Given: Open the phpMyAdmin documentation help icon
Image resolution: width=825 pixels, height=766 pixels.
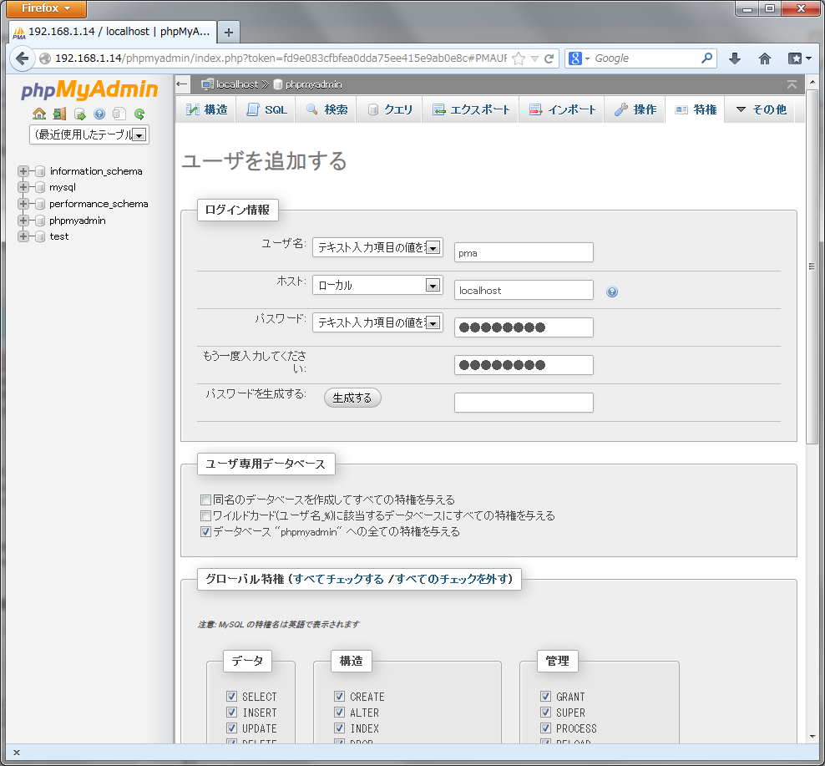Looking at the screenshot, I should click(x=99, y=114).
